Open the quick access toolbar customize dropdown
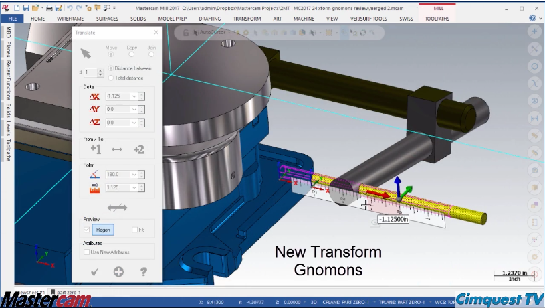The height and width of the screenshot is (308, 545). click(x=114, y=8)
